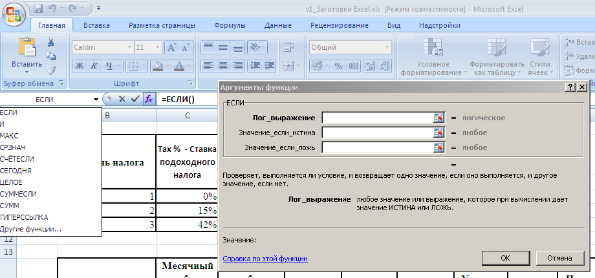This screenshot has height=278, width=595.
Task: Apply thousands separator 000 style
Action: 354,66
